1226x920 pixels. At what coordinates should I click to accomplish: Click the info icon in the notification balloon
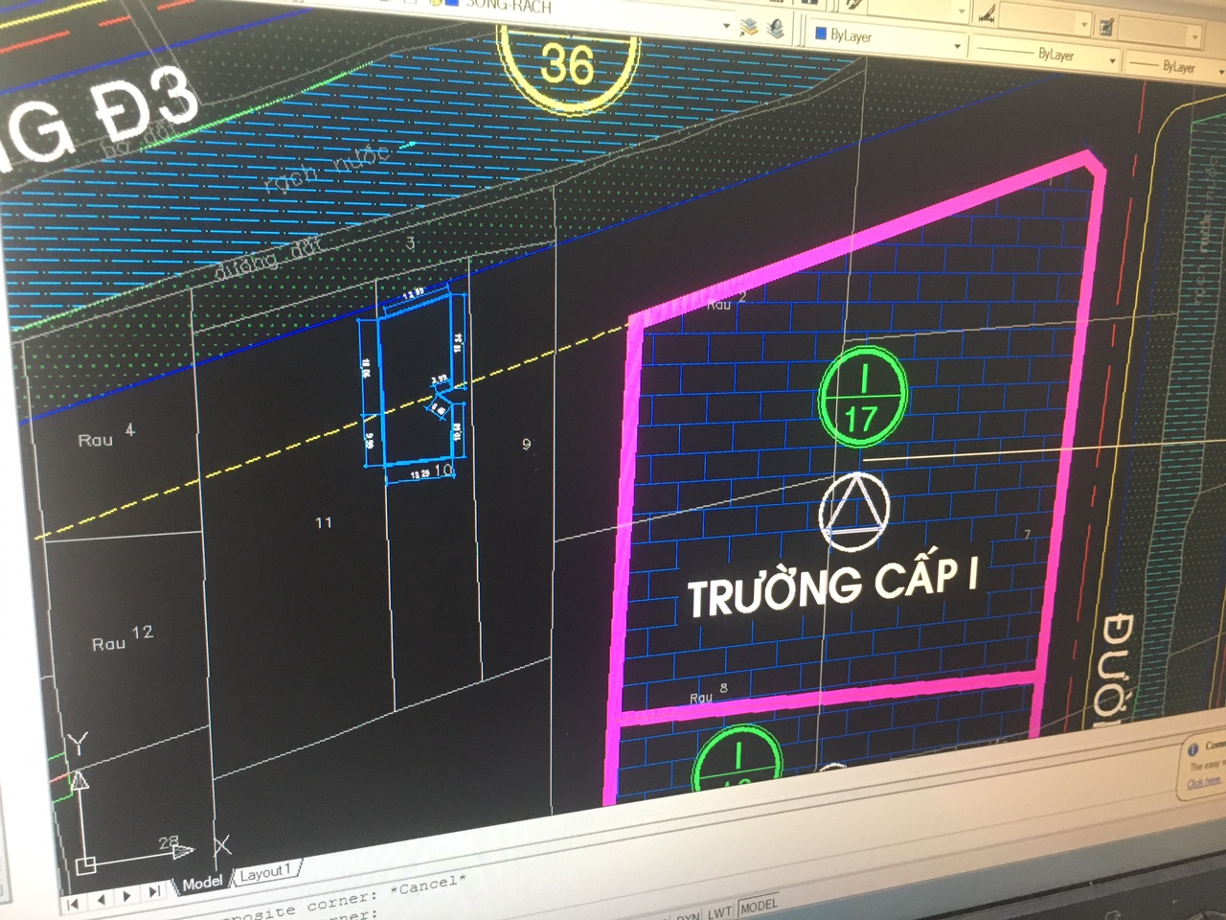click(x=1194, y=748)
